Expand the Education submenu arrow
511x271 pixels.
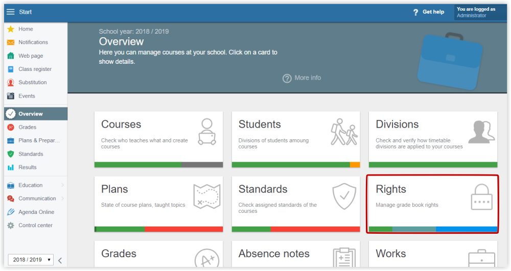click(x=62, y=185)
